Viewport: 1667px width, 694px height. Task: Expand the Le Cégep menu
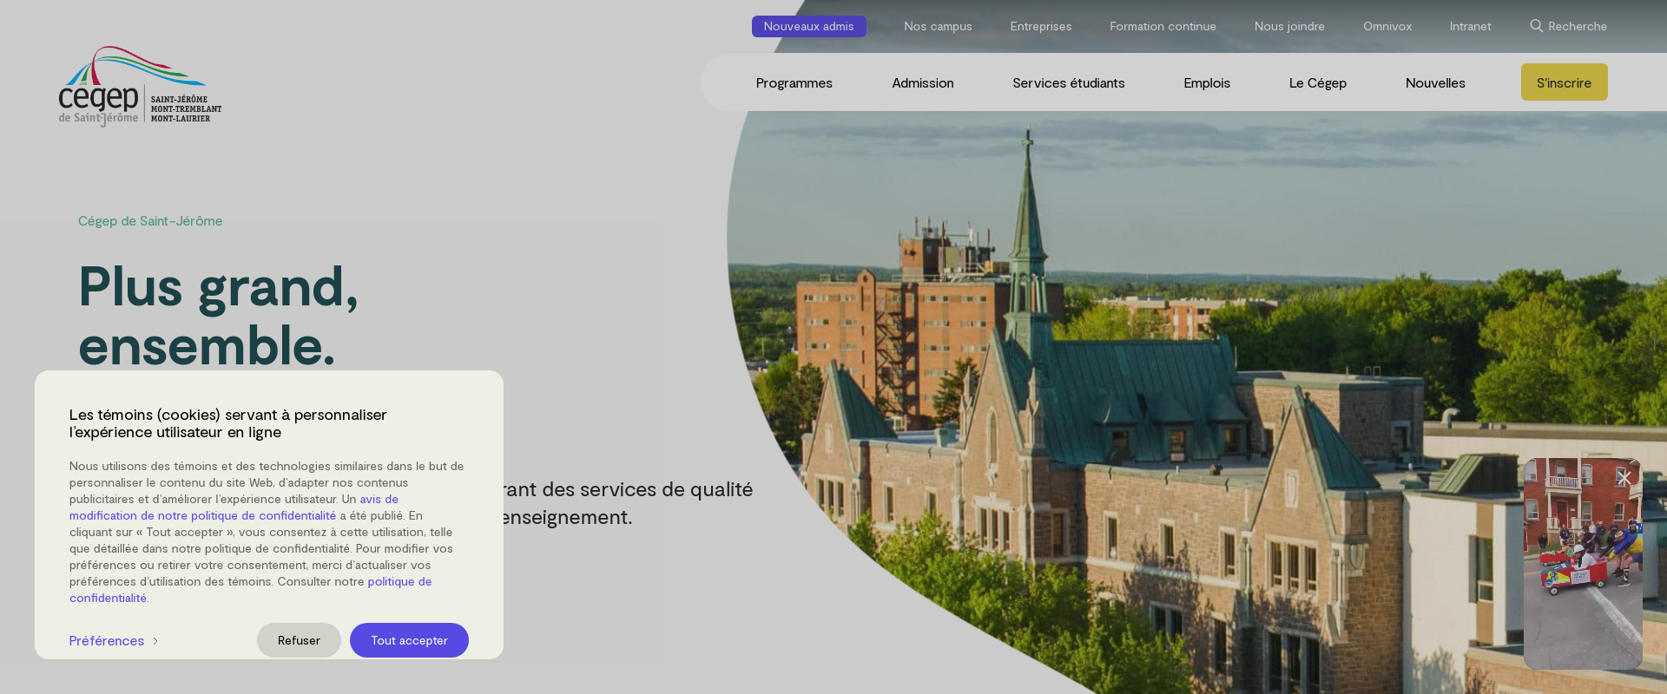(x=1317, y=82)
